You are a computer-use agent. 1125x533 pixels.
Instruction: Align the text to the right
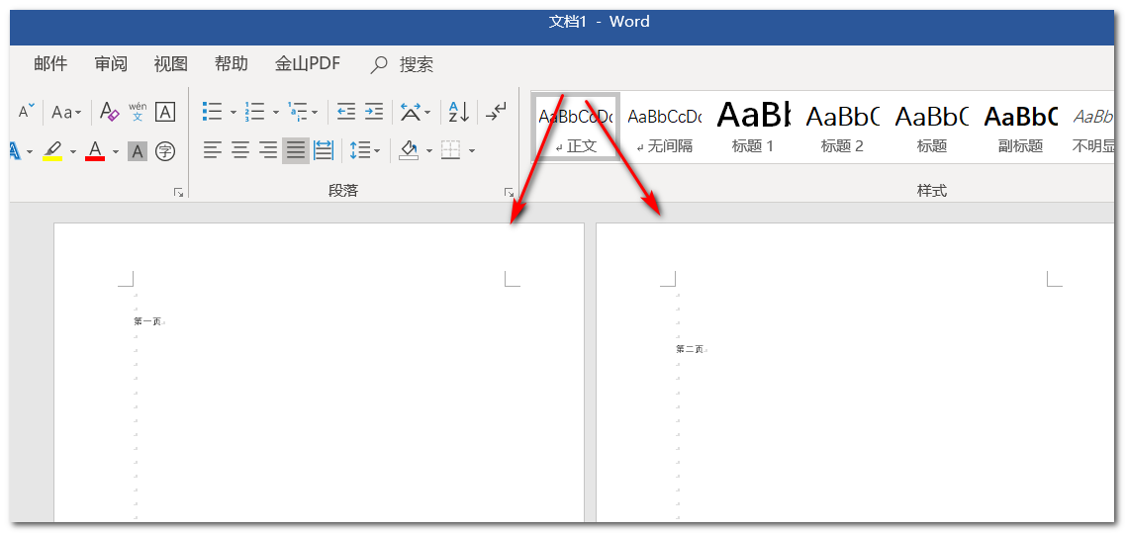point(267,150)
